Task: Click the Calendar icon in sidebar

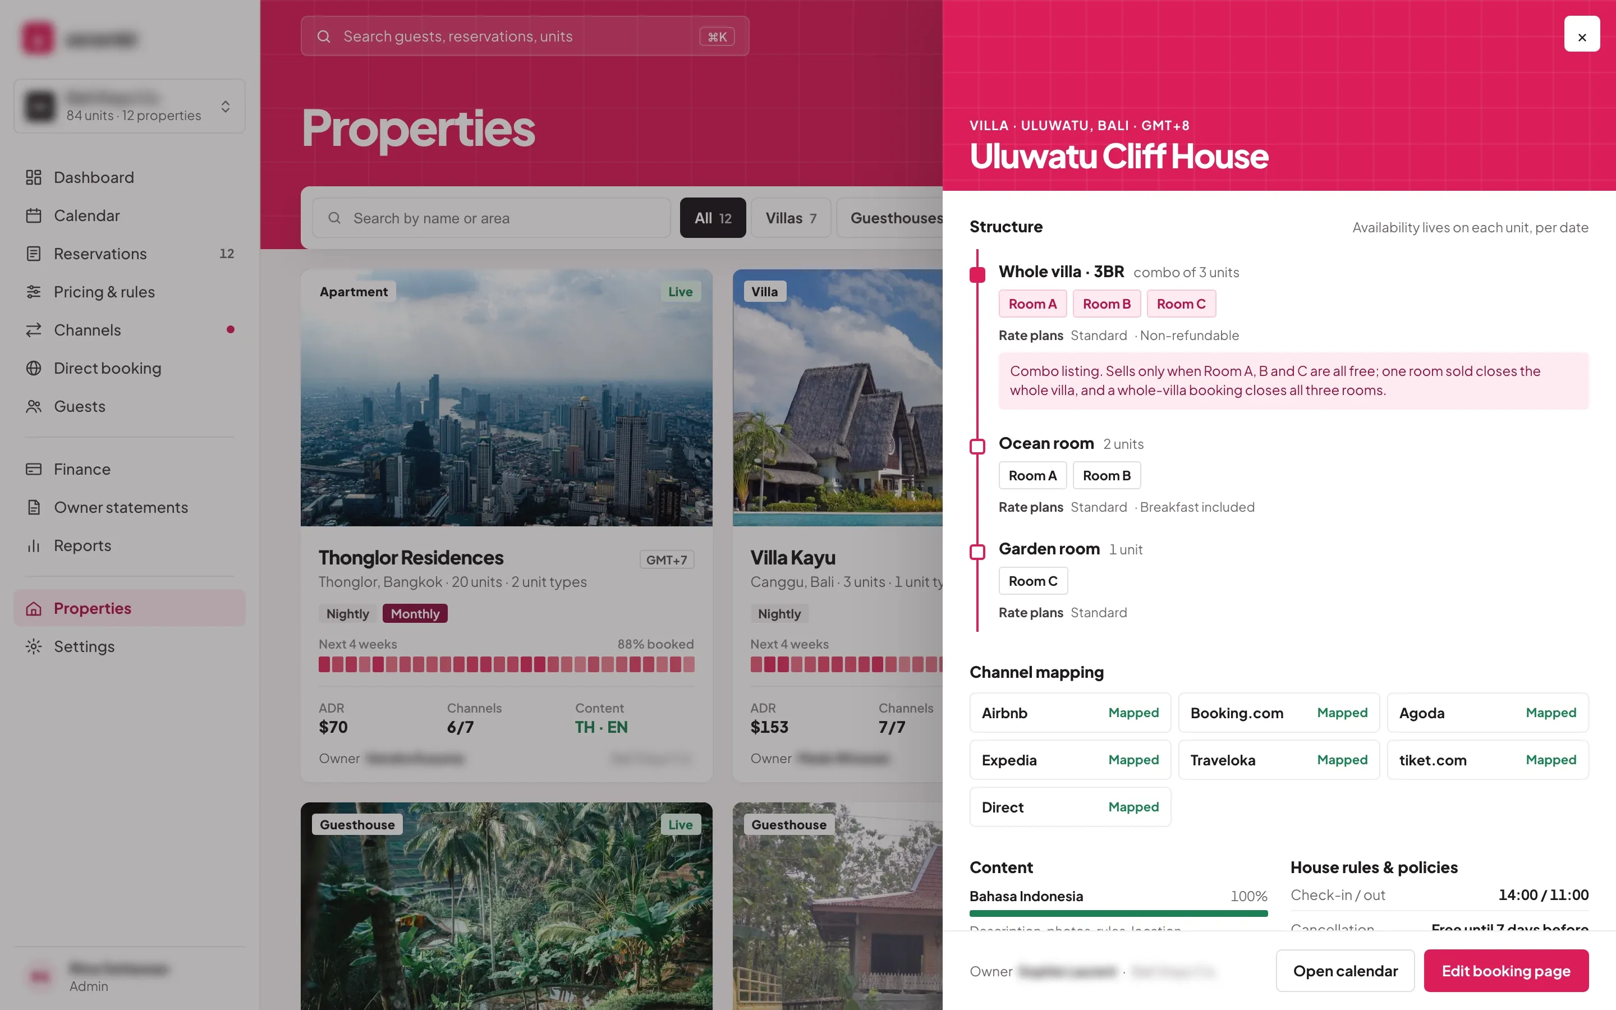Action: [x=34, y=215]
